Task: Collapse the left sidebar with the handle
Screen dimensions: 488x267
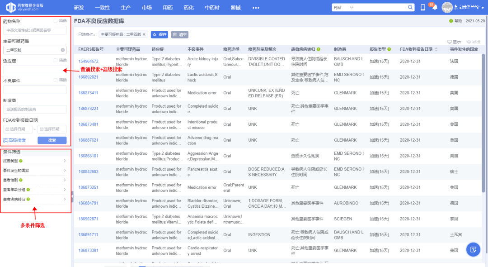Action: (72, 197)
